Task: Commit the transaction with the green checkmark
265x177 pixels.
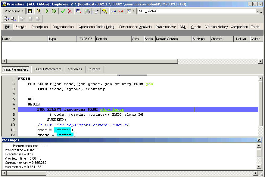Action: [x=63, y=11]
